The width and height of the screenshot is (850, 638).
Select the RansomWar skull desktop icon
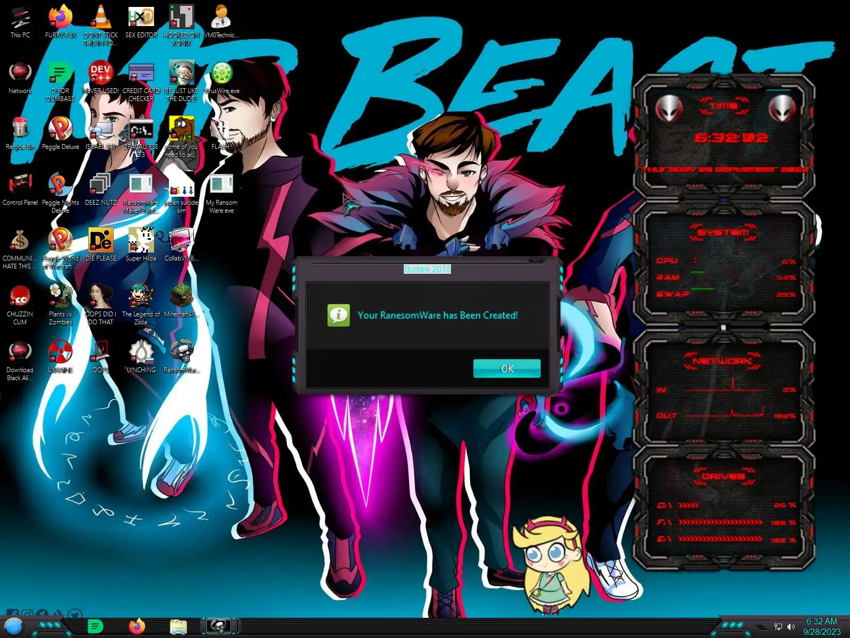182,357
